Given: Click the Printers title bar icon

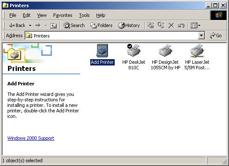Looking at the screenshot, I should coord(6,5).
